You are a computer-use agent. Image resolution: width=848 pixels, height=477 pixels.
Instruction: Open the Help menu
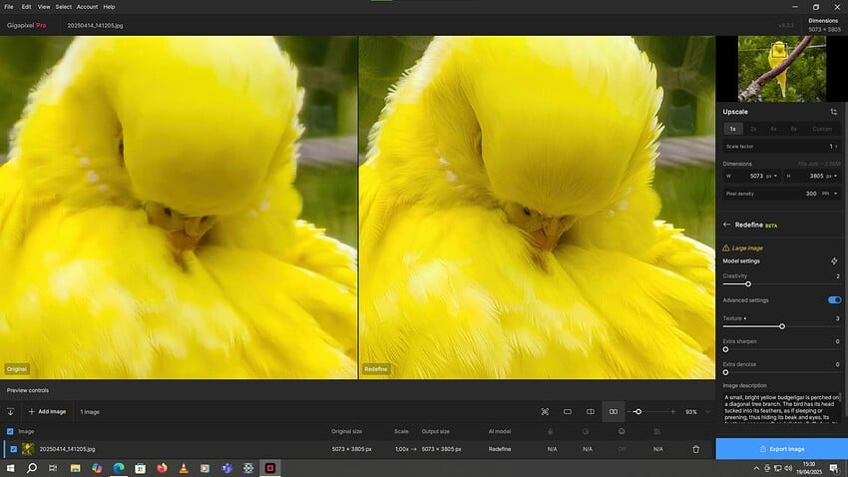(x=110, y=7)
